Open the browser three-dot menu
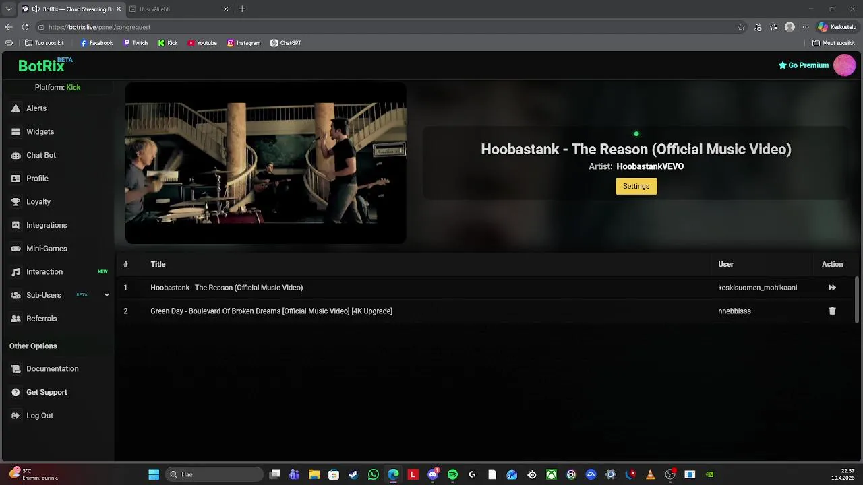 (x=805, y=27)
